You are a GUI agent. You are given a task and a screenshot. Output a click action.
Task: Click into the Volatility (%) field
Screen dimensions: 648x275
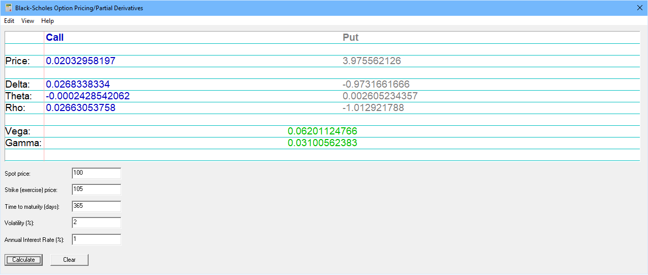tap(96, 223)
